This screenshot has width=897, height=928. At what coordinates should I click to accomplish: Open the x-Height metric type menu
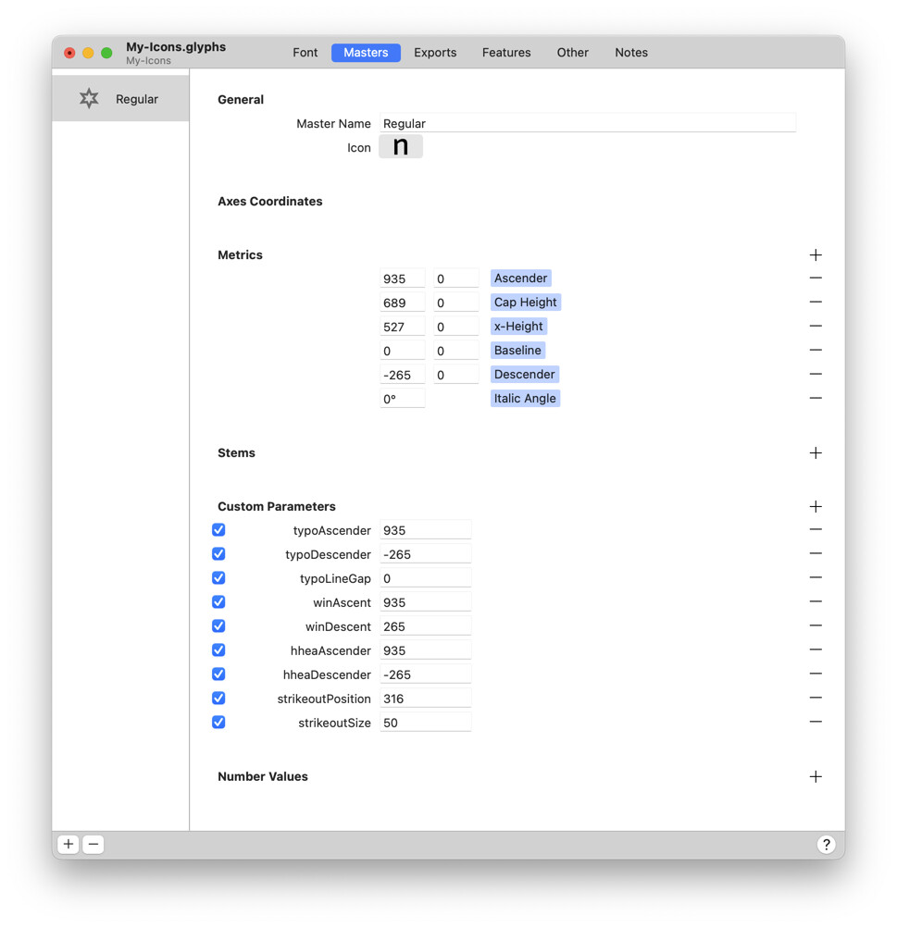click(x=518, y=327)
